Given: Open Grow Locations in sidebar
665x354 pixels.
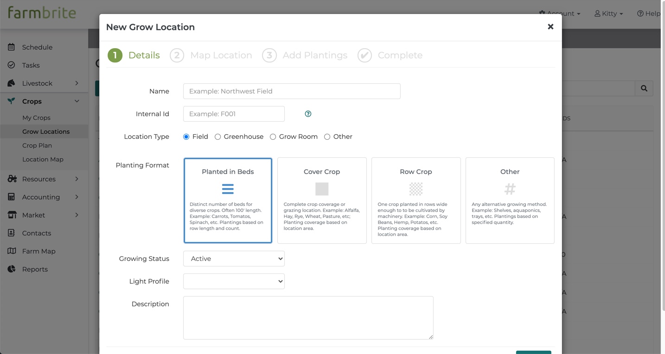Looking at the screenshot, I should [46, 131].
